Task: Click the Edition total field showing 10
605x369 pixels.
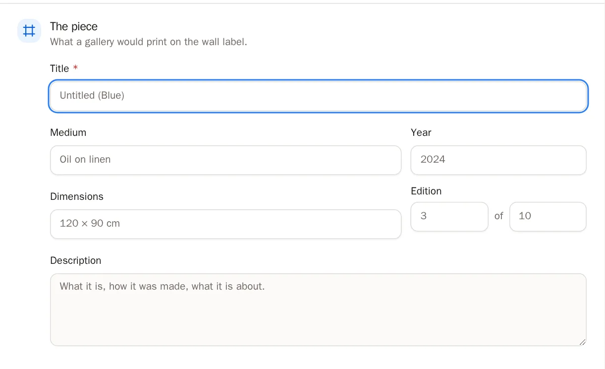Action: [x=548, y=217]
